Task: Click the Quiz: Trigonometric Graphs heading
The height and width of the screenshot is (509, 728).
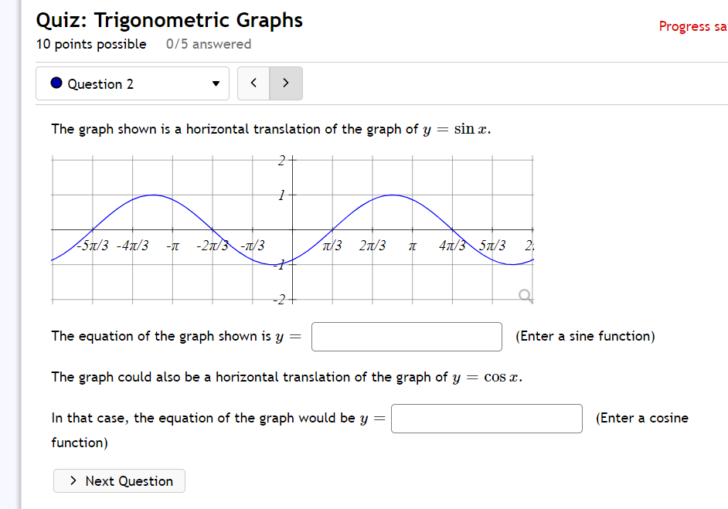Action: pos(169,20)
